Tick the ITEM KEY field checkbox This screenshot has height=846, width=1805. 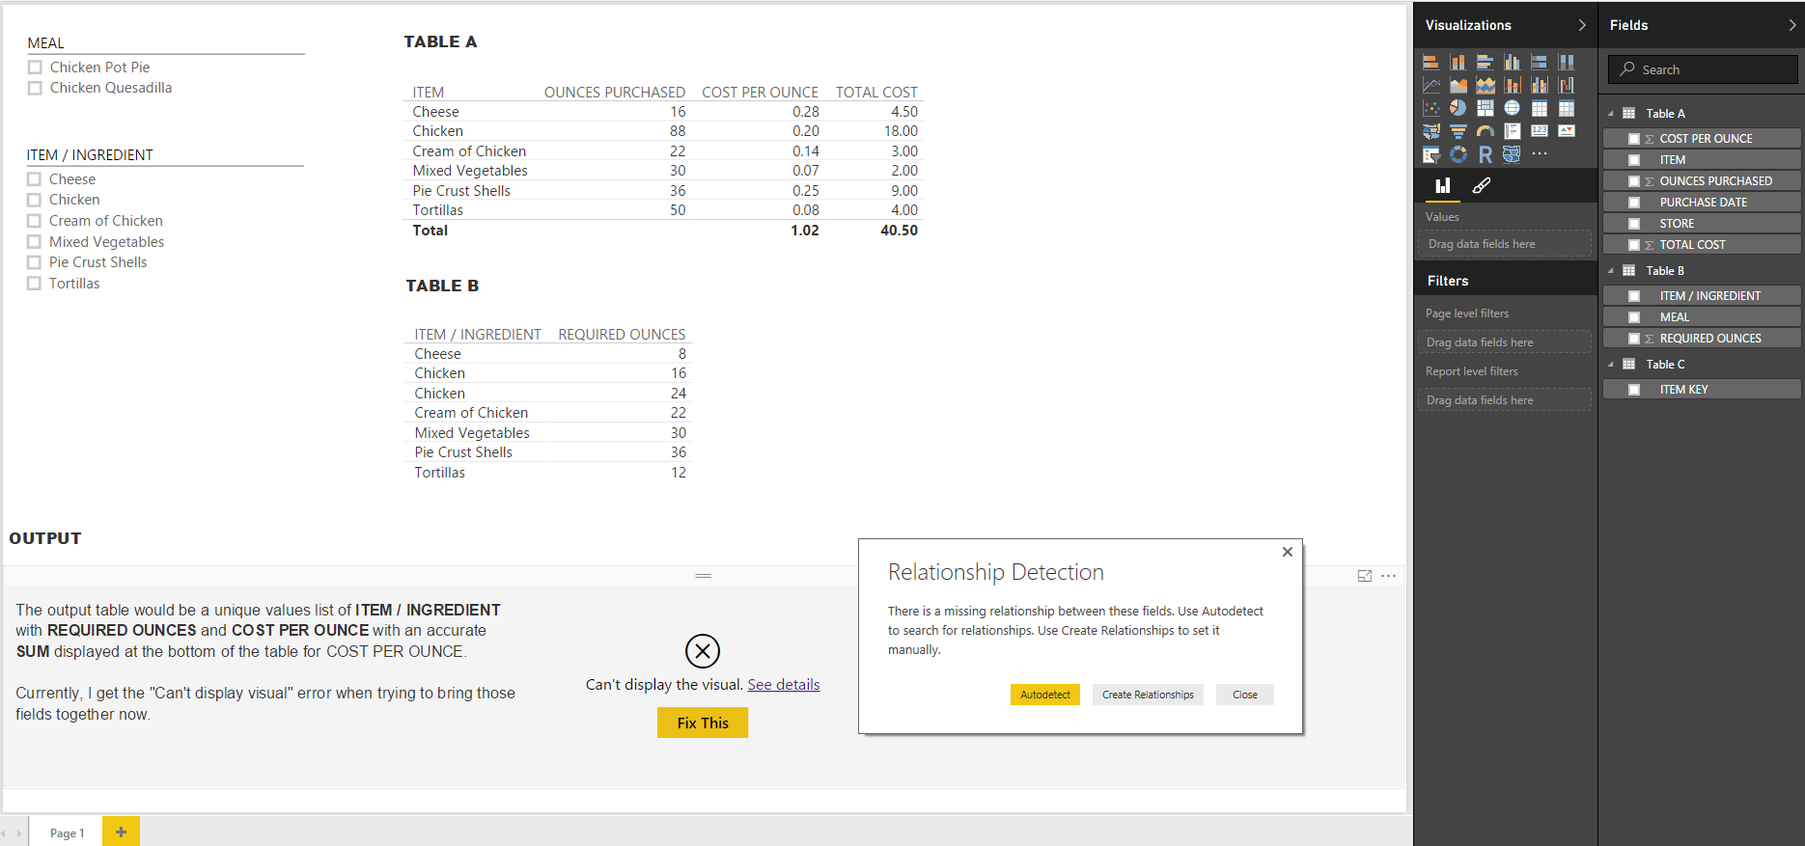coord(1634,390)
